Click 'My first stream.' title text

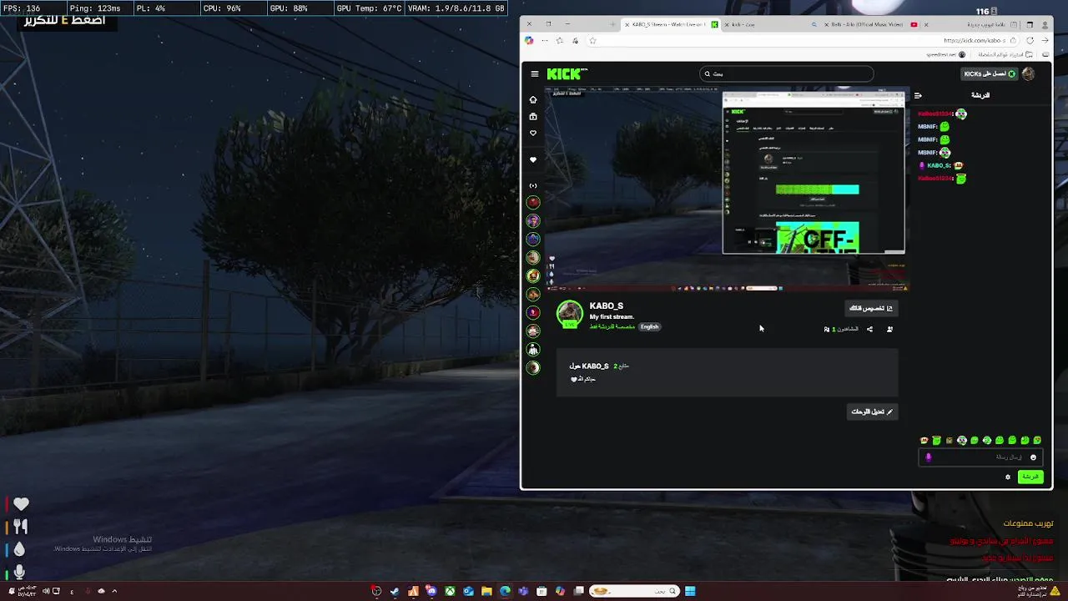[x=612, y=317]
